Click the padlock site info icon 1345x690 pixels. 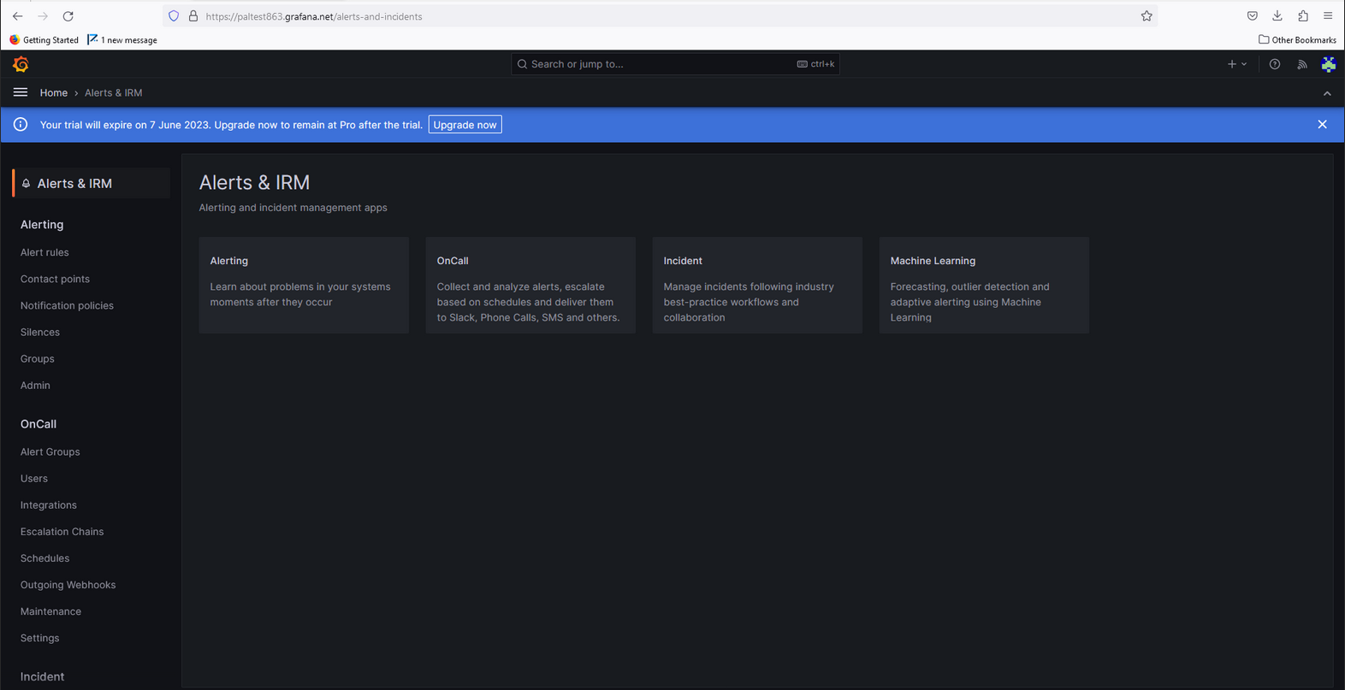point(193,16)
